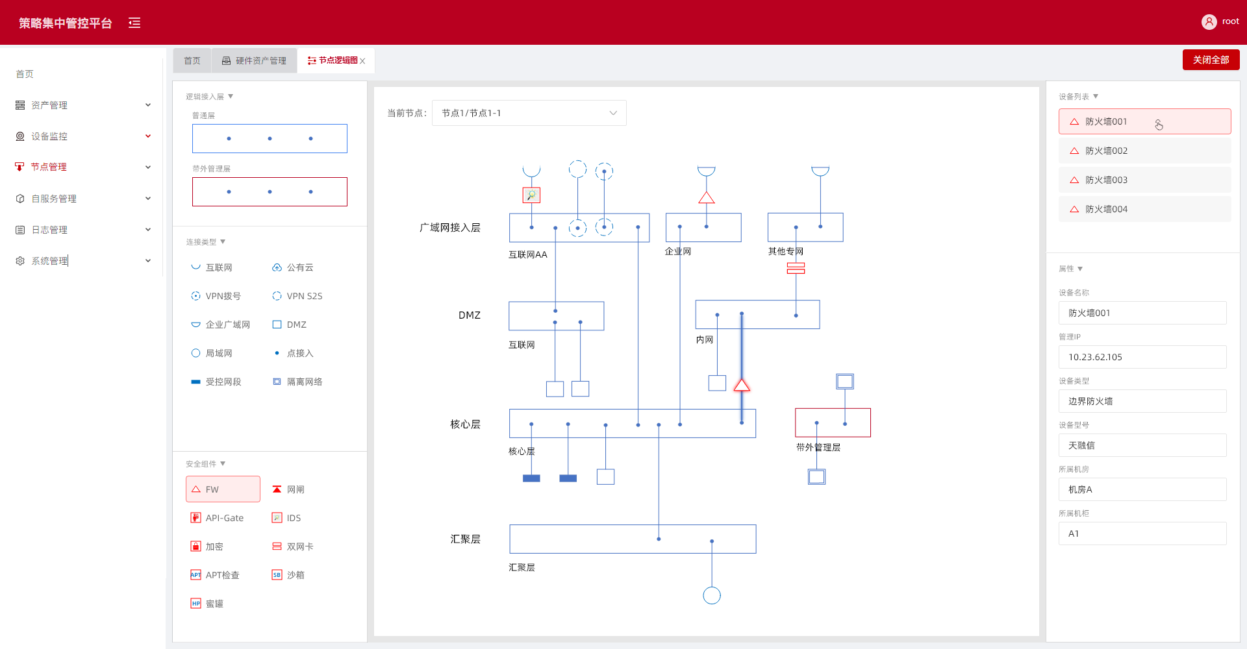Image resolution: width=1247 pixels, height=649 pixels.
Task: Select 防火墙003 in device list
Action: [x=1145, y=180]
